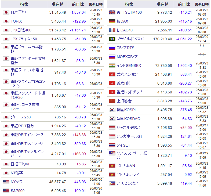
Task: Open the 上海総合 index link
Action: [124, 101]
